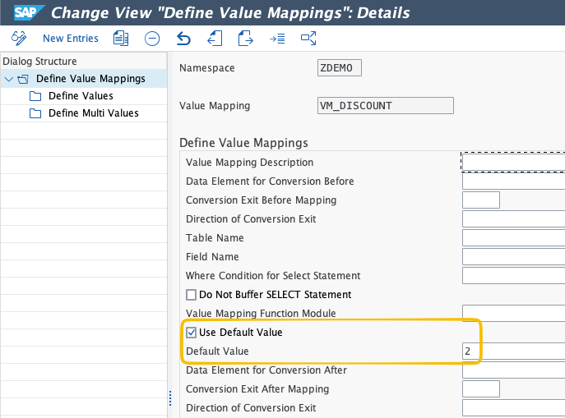
Task: Click the Value Mapping label
Action: point(215,105)
